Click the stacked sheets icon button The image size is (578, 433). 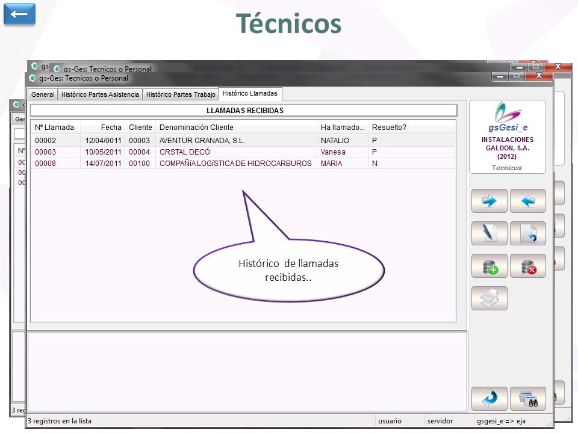(489, 298)
